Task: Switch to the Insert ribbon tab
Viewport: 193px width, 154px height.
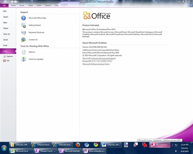Action: point(22,6)
